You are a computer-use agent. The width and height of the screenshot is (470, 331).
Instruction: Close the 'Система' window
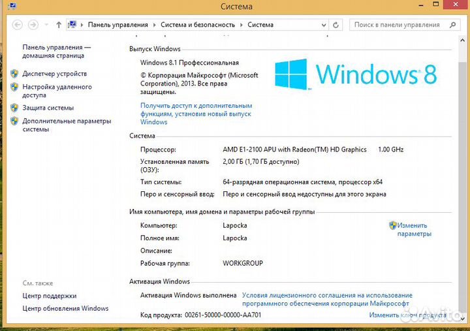click(456, 4)
